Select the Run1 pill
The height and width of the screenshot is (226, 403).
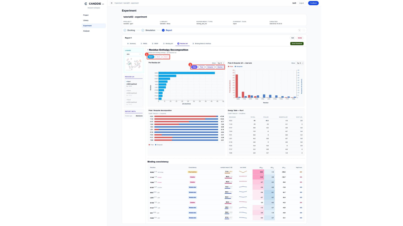tap(151, 57)
